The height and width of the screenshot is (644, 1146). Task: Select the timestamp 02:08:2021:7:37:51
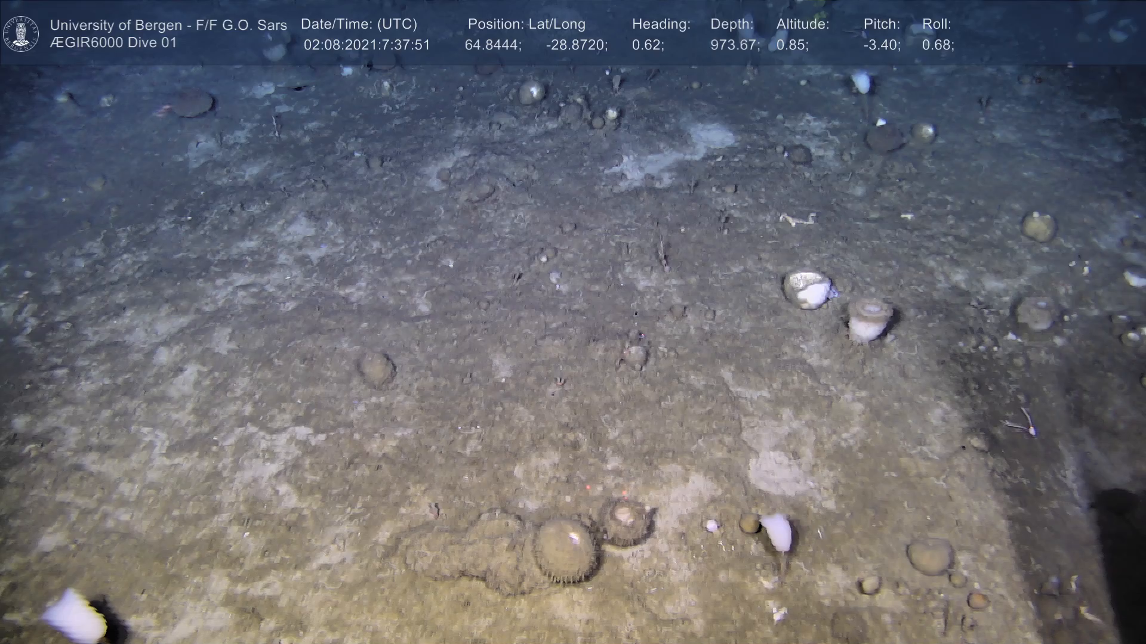[x=366, y=45]
